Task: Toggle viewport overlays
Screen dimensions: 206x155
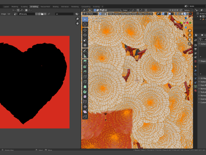Action: tap(170, 14)
